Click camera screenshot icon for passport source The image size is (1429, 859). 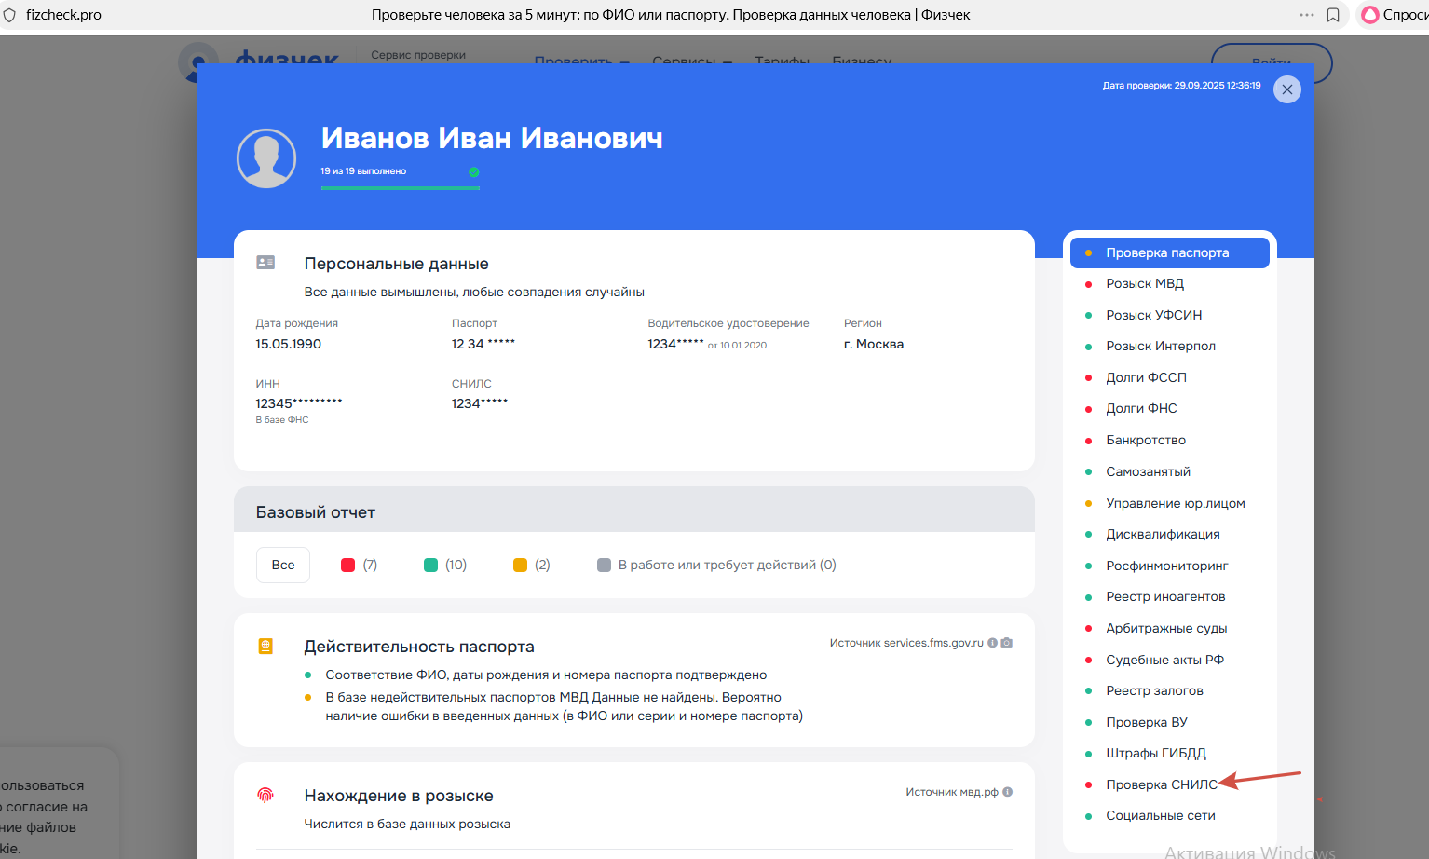click(x=1006, y=643)
